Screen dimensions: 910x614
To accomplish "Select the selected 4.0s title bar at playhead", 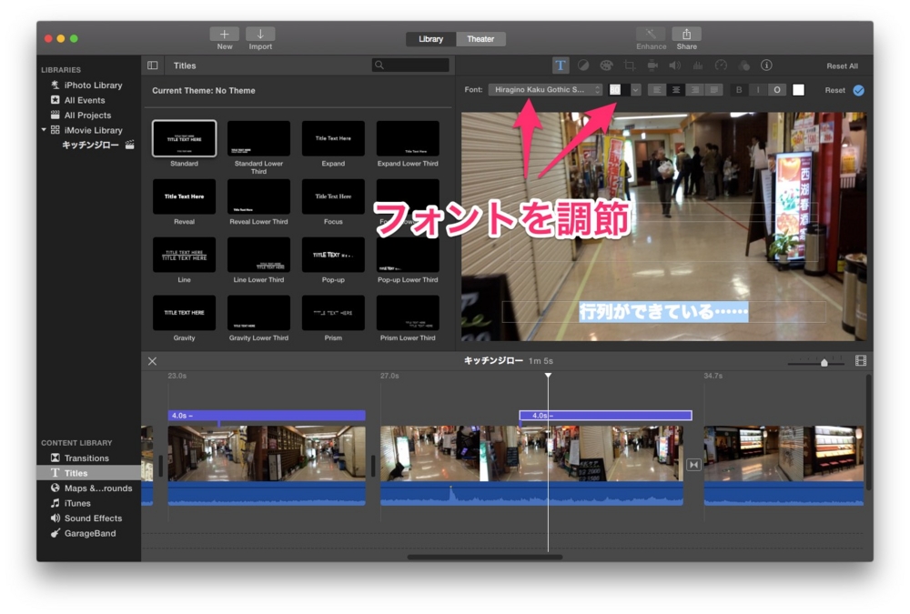I will coord(605,416).
